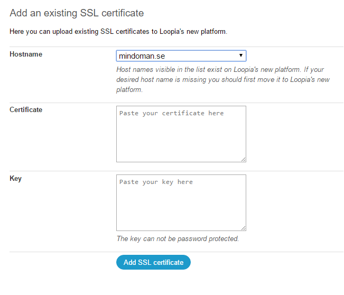Viewport: 344px width, 295px height.
Task: Open the Hostname dropdown showing mindoman.se
Action: [x=181, y=56]
